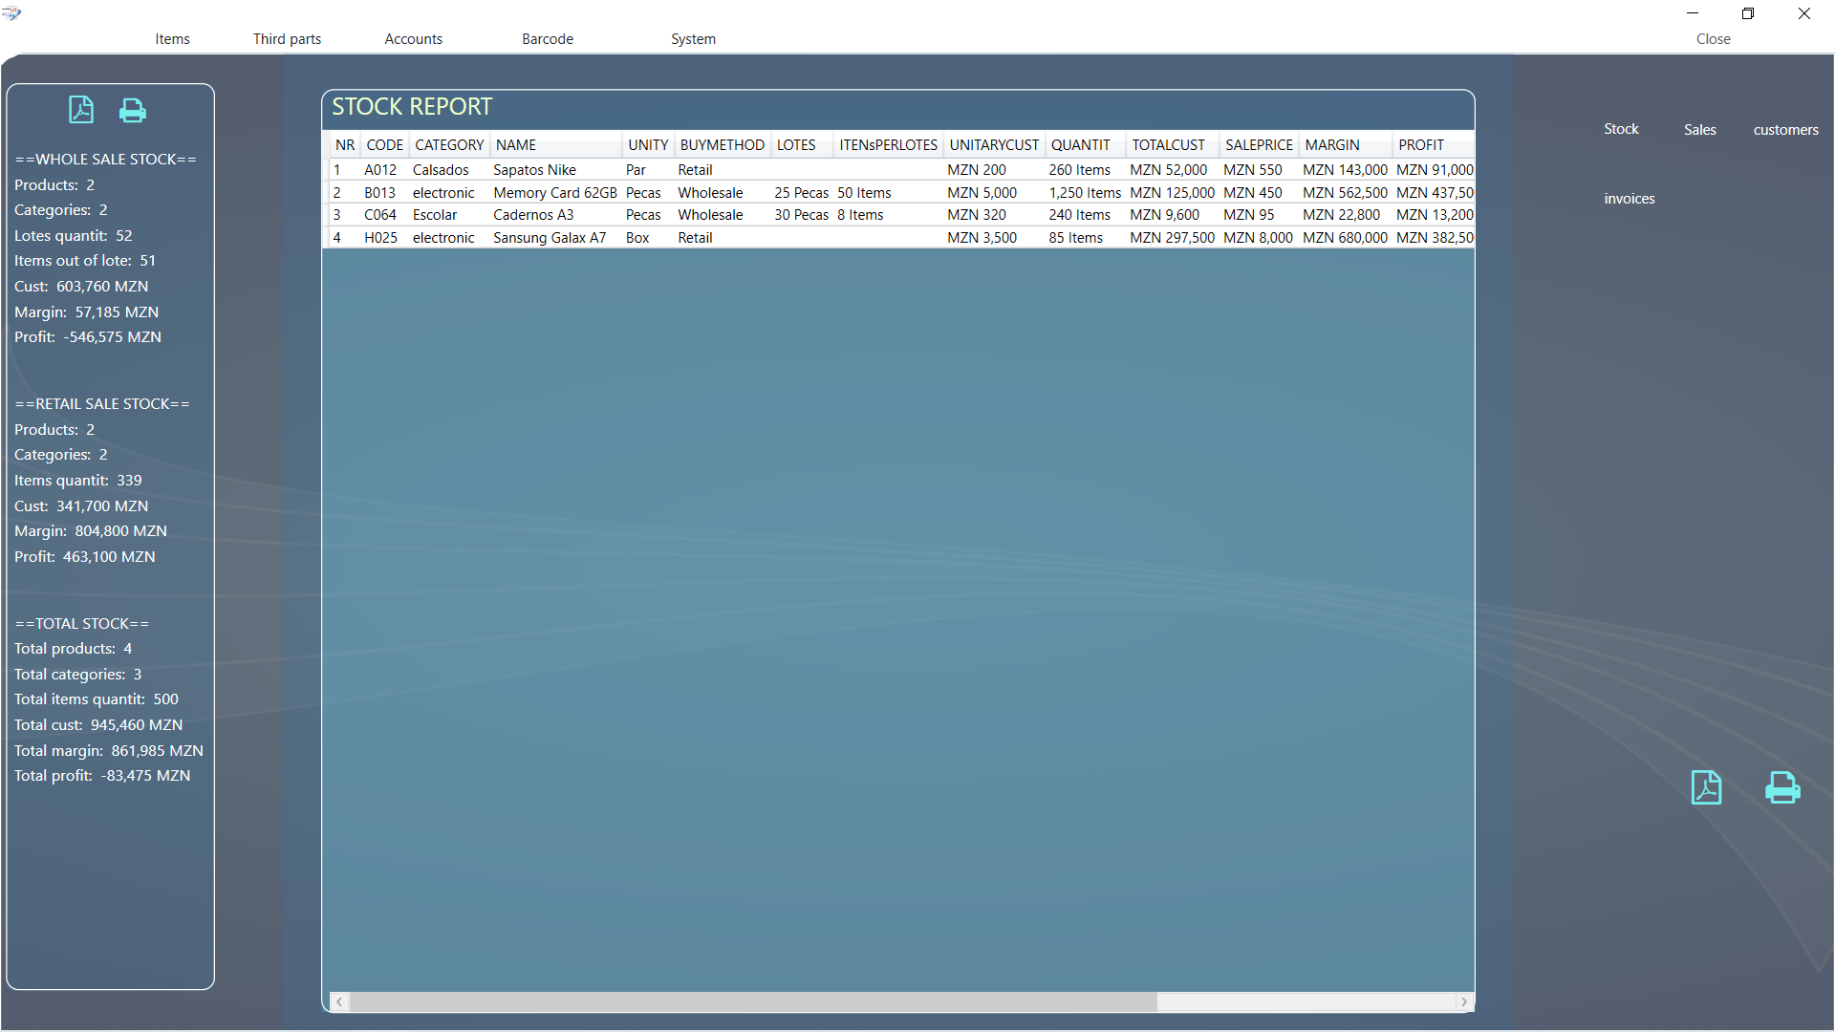Screen dimensions: 1835x1032
Task: Switch to the Stock report
Action: click(1621, 129)
